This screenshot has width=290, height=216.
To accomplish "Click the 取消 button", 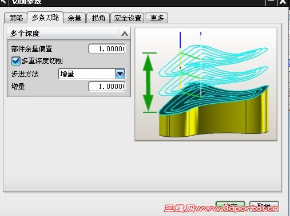I will click(x=264, y=206).
